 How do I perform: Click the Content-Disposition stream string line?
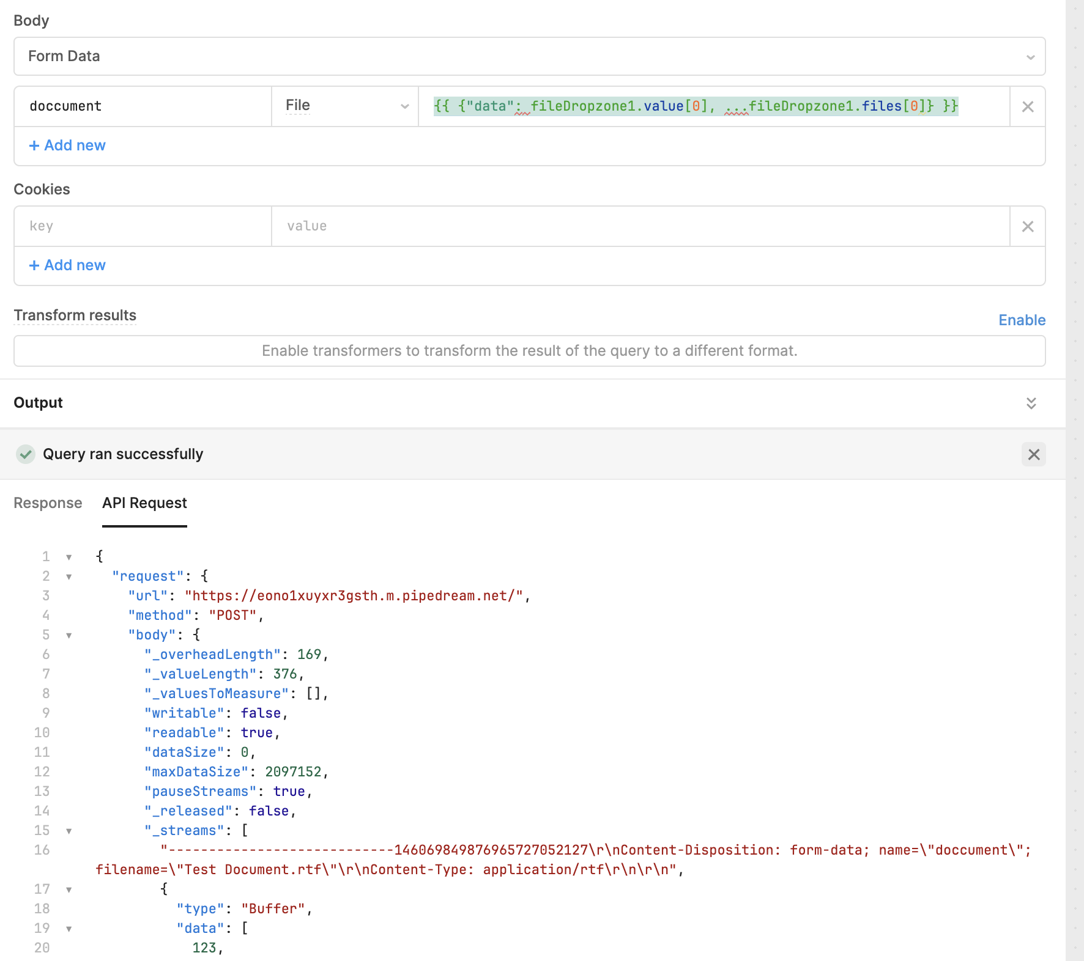coord(563,860)
